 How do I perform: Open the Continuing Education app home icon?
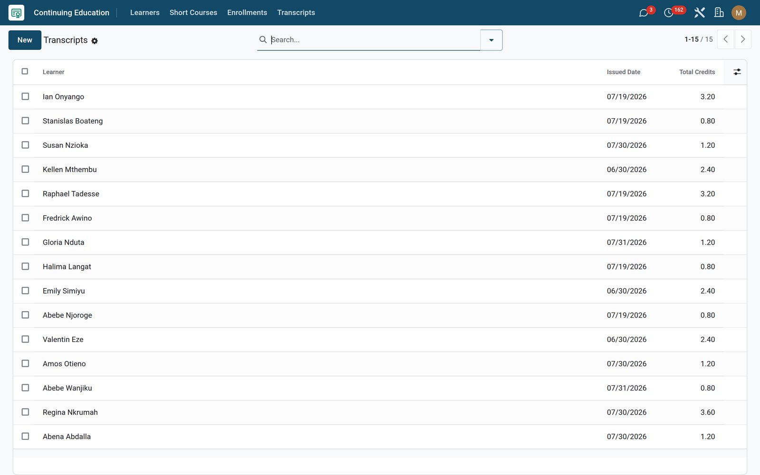(x=16, y=13)
